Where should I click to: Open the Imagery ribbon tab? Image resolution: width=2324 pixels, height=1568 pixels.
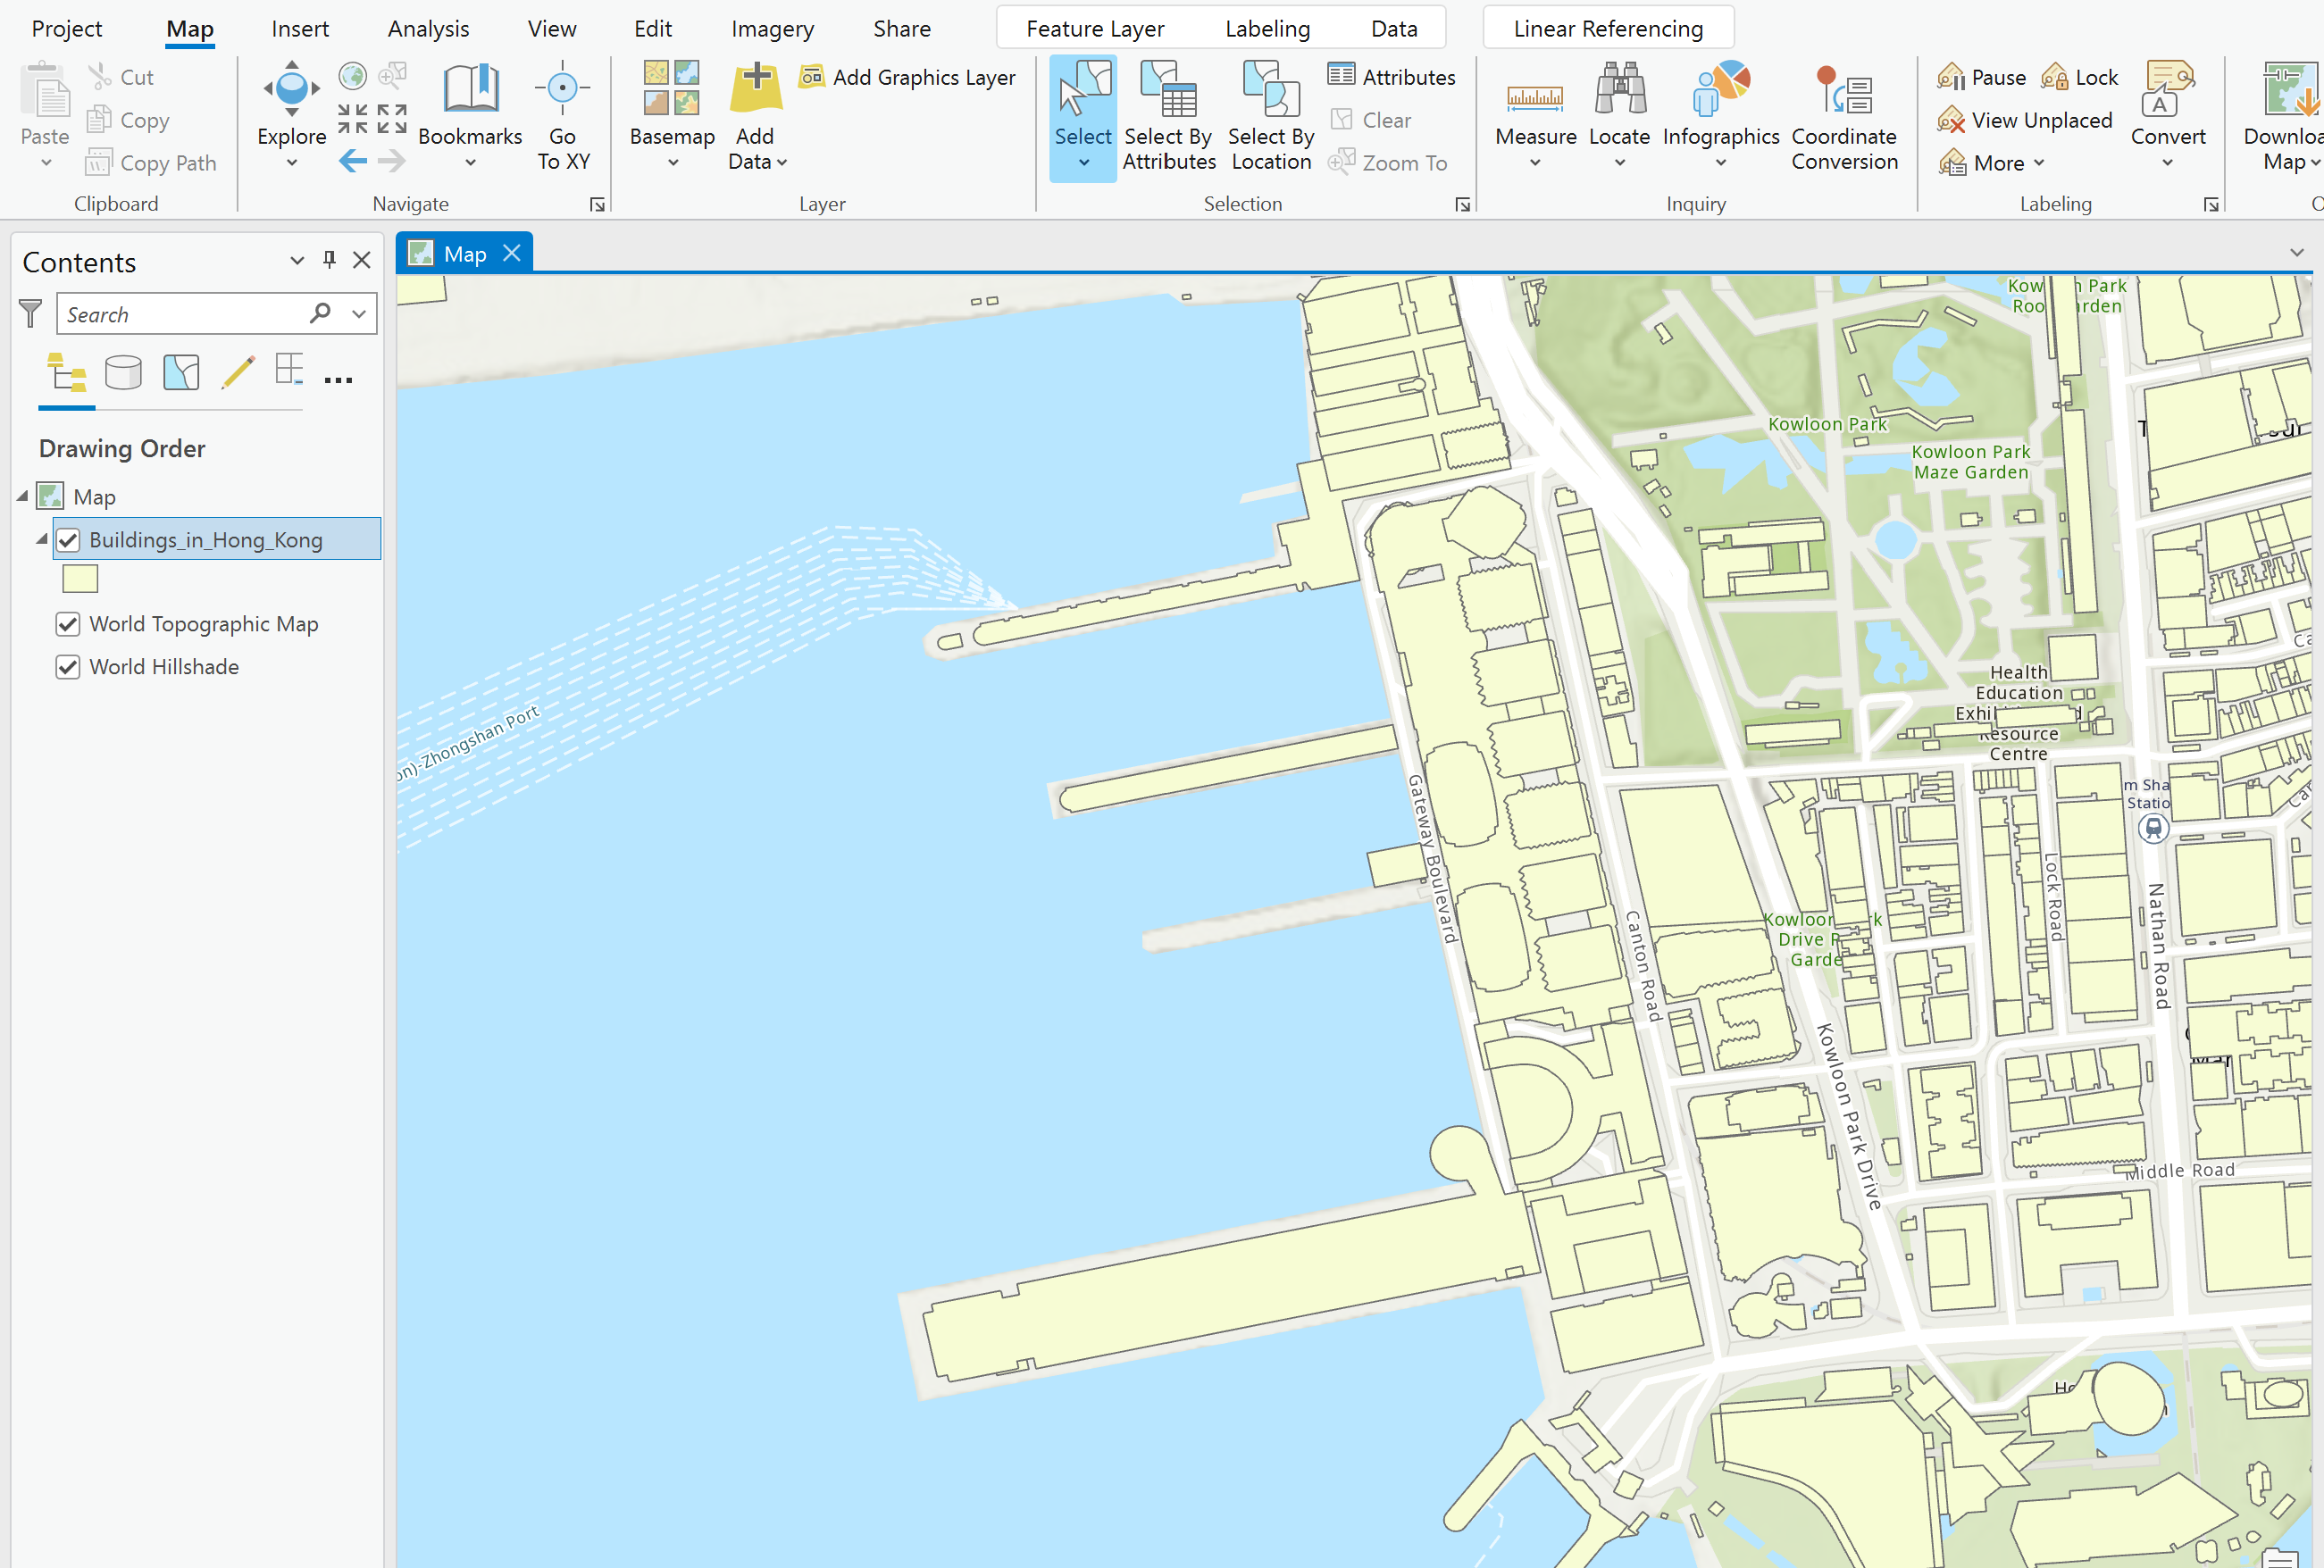772,28
